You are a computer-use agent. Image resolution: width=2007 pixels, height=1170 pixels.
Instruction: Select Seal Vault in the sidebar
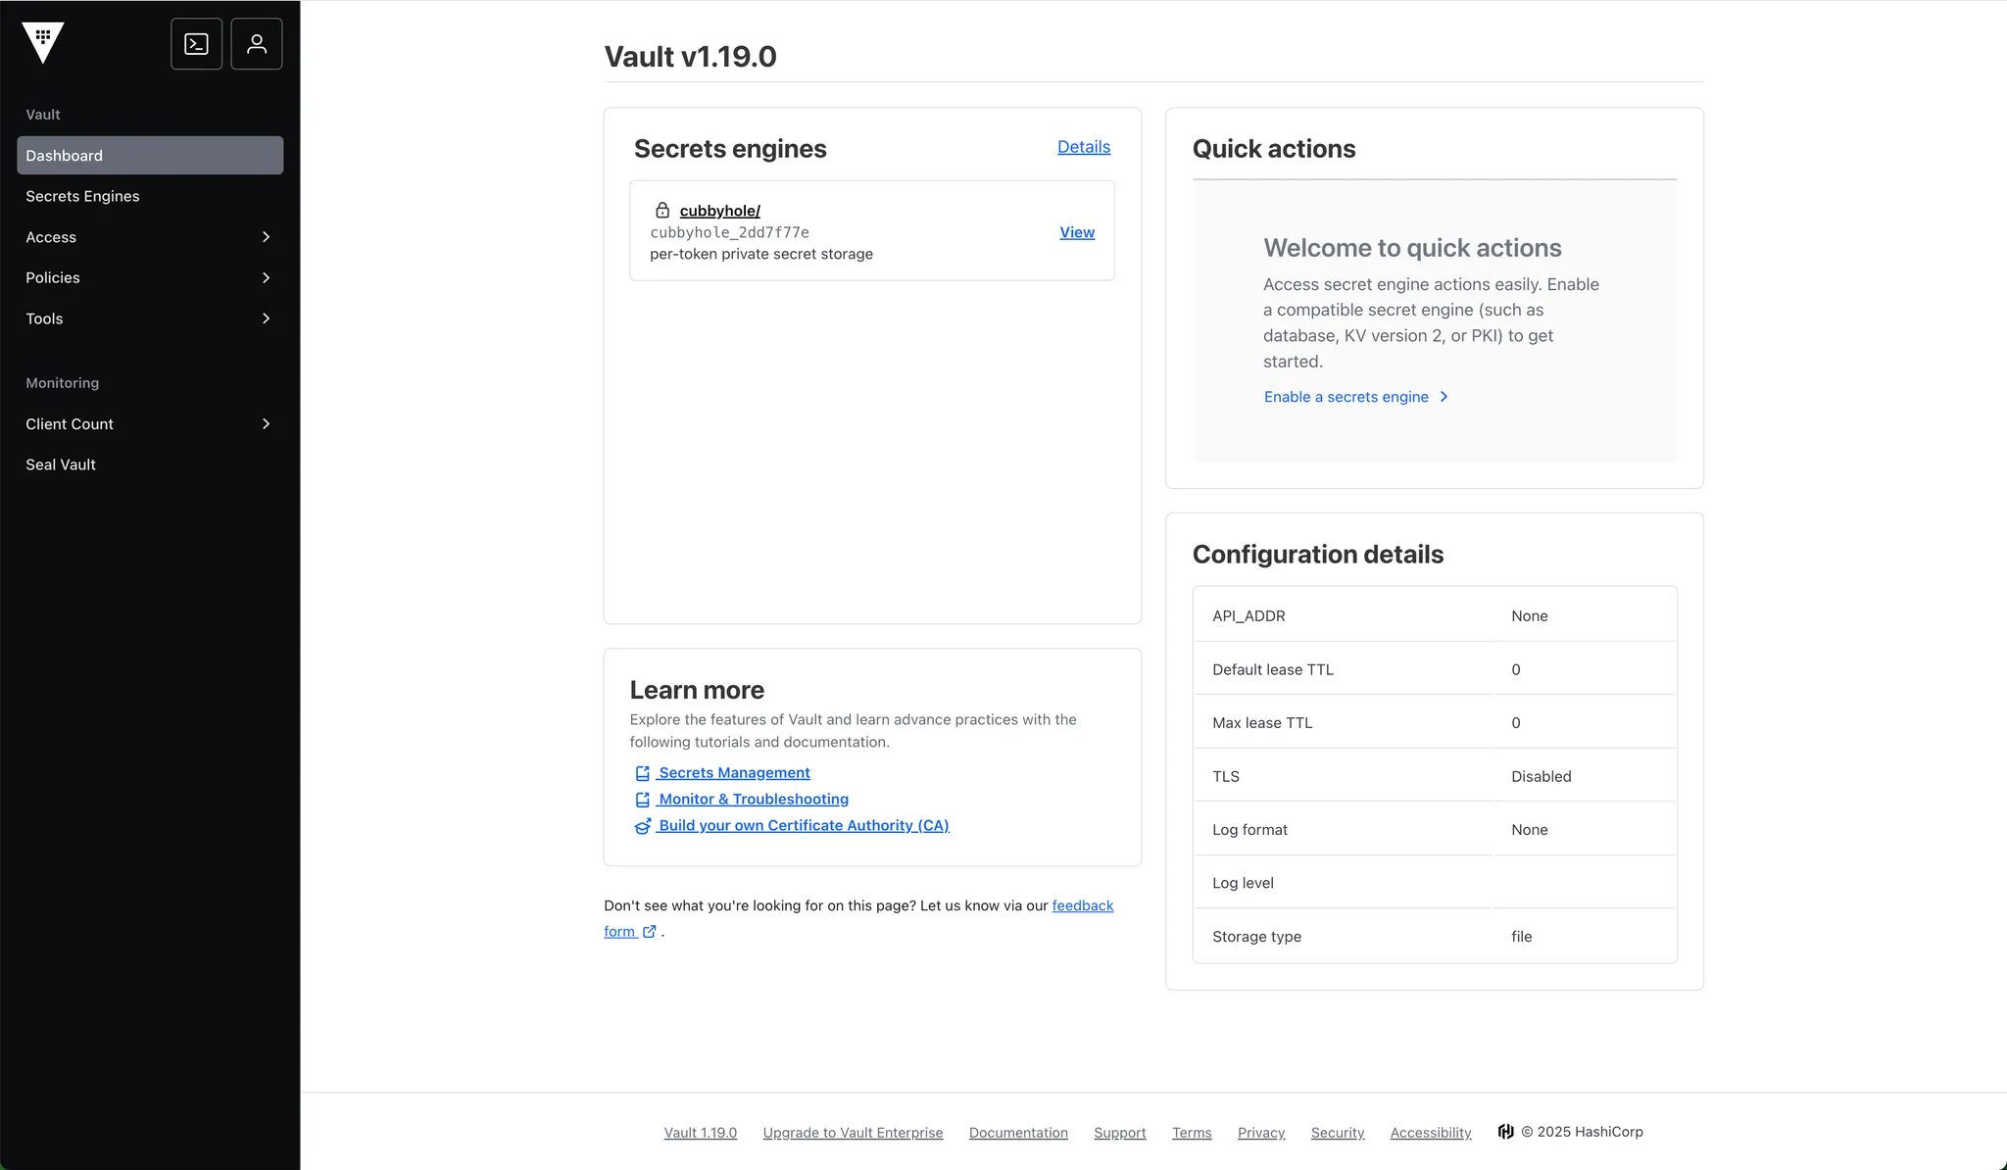click(x=61, y=464)
